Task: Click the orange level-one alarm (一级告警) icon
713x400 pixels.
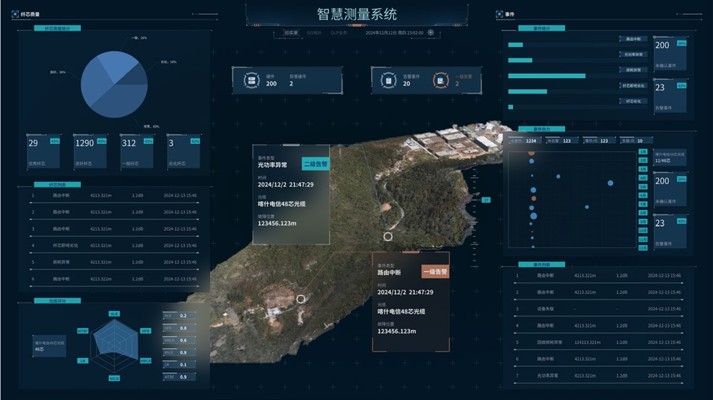Action: [x=441, y=80]
